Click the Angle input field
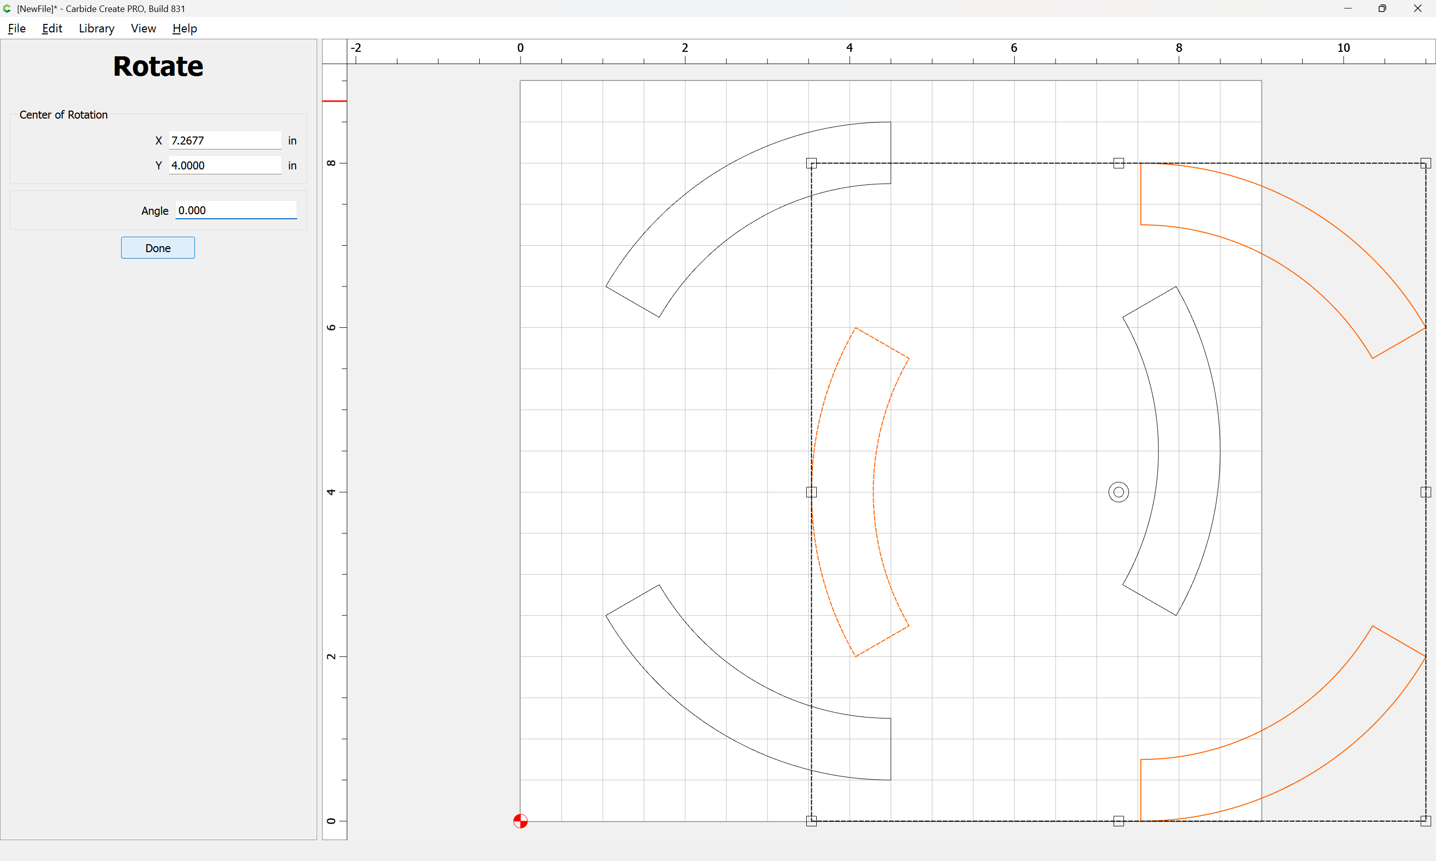The width and height of the screenshot is (1436, 861). coord(236,211)
